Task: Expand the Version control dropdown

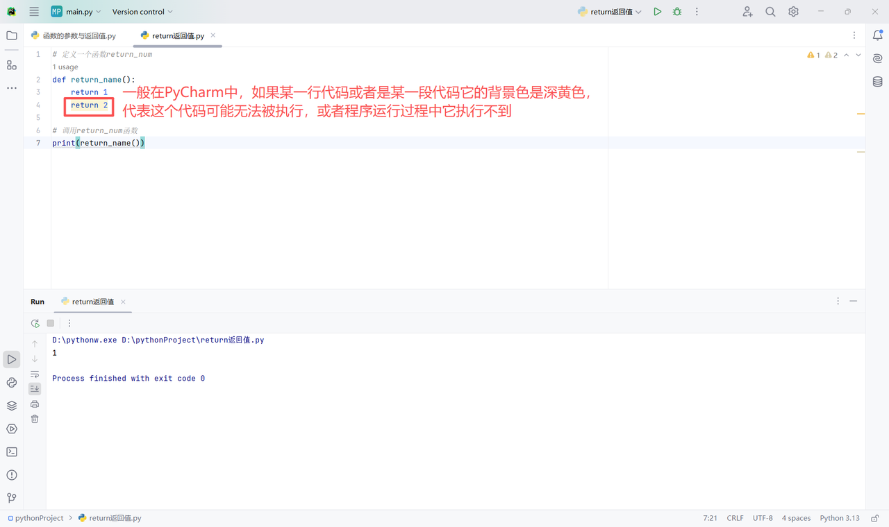Action: tap(142, 11)
